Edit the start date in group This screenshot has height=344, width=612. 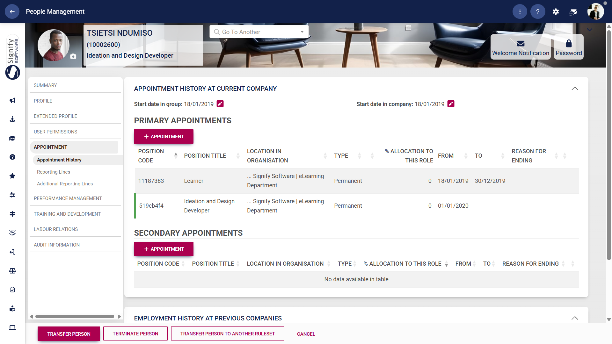tap(220, 104)
